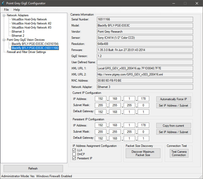Click second octet 168 of Persistent IP Address
Viewport: 203px width, 179px height.
(115, 125)
